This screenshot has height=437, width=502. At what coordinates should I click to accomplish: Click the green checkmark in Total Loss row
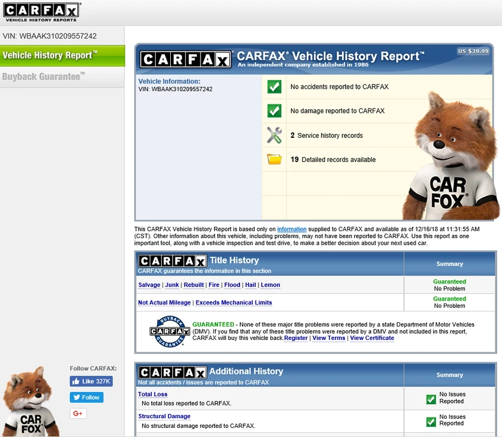(431, 399)
